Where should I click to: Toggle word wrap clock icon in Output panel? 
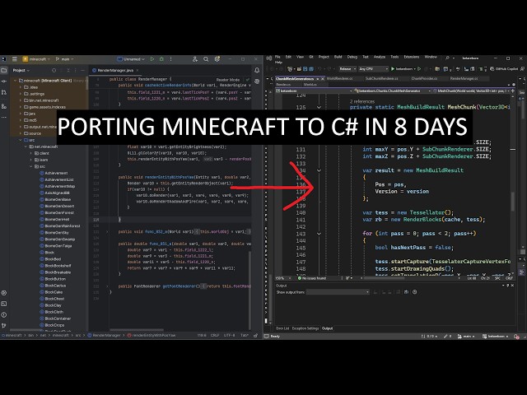[415, 292]
